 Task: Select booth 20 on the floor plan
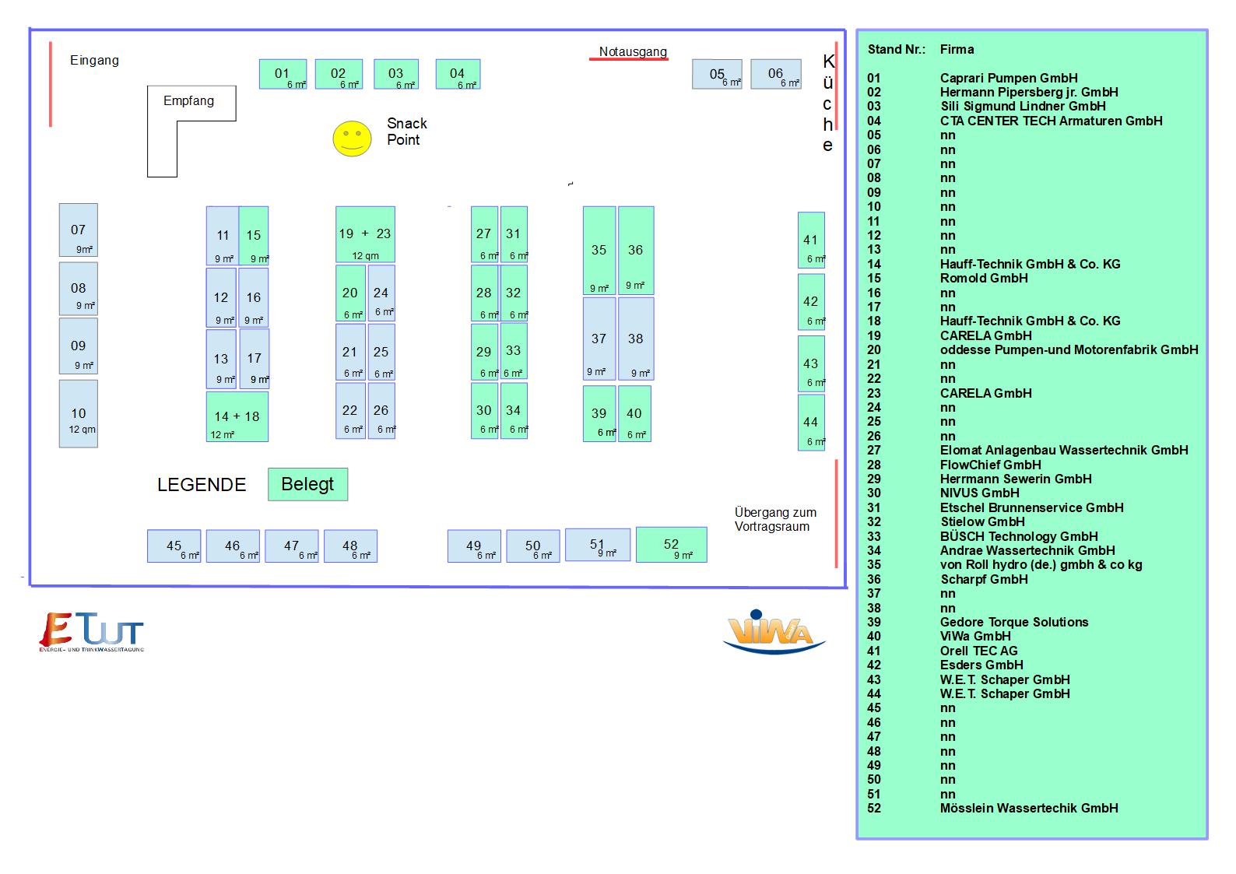(x=350, y=293)
